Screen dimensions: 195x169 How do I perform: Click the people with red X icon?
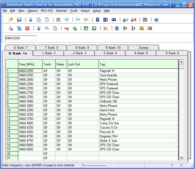(x=150, y=28)
